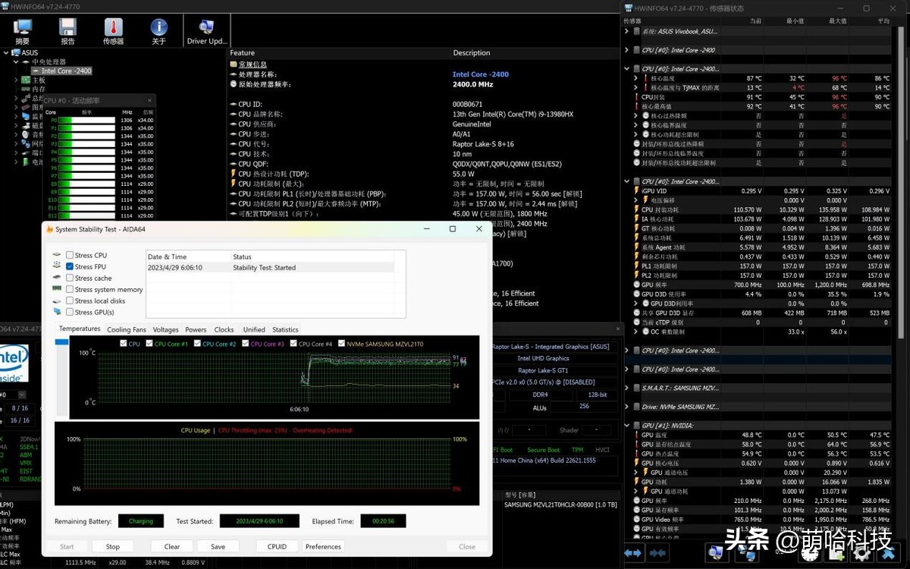Enable Stress system memory checkbox
Screen dimensions: 910x569
tap(70, 290)
